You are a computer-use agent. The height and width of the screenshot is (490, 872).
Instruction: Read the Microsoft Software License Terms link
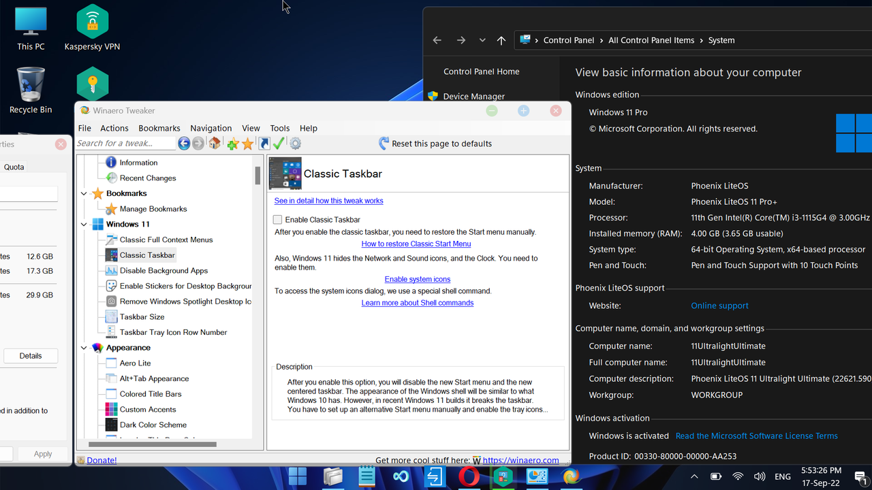pyautogui.click(x=757, y=436)
